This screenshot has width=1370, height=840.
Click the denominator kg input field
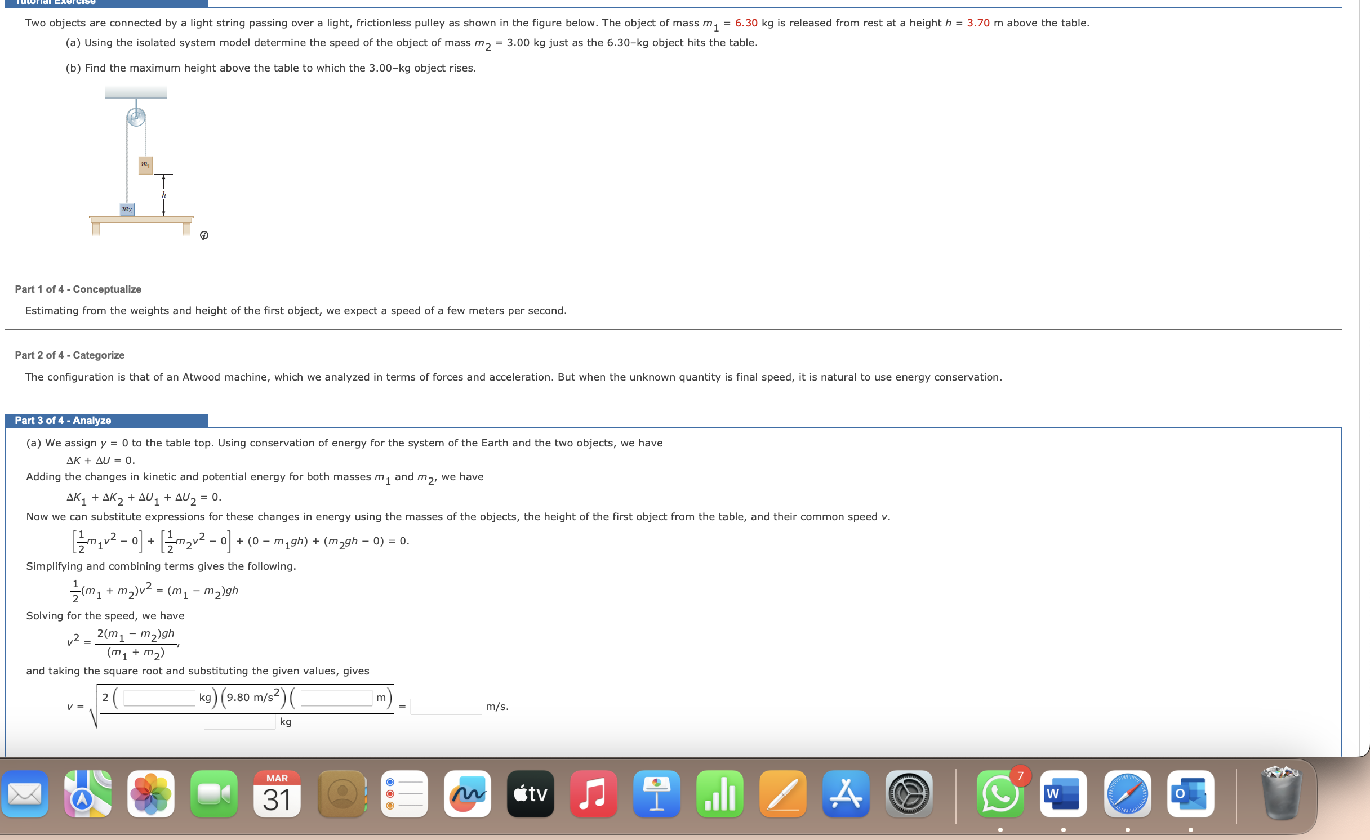pos(239,722)
